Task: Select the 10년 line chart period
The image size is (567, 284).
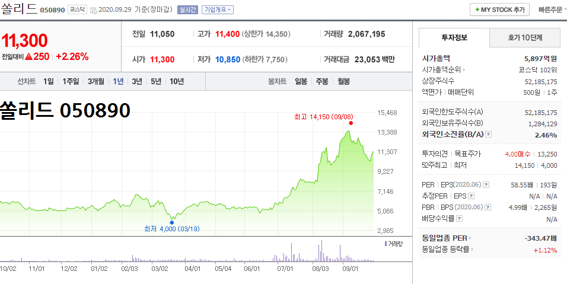Action: coord(177,81)
